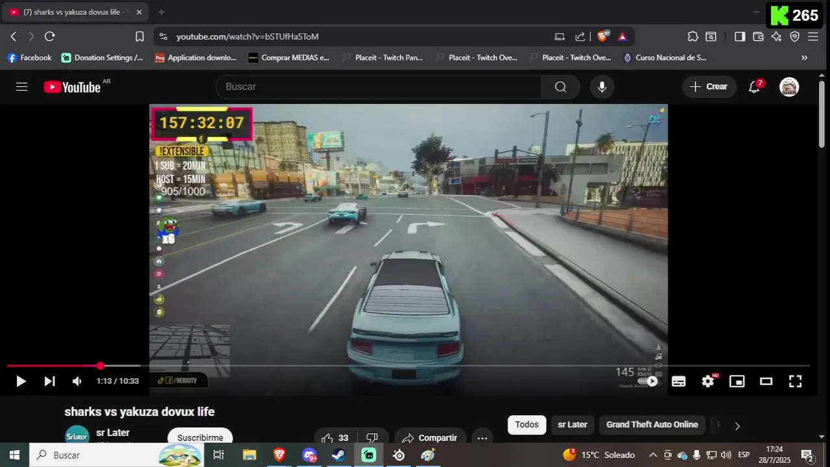Open Steam from the taskbar
The height and width of the screenshot is (467, 830).
338,455
